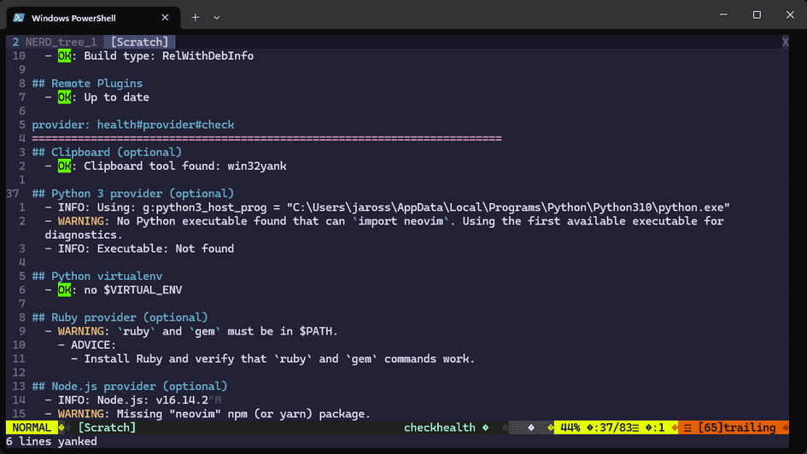Click the OK badge next to Clipboard tool found
Image resolution: width=807 pixels, height=454 pixels.
(x=65, y=166)
